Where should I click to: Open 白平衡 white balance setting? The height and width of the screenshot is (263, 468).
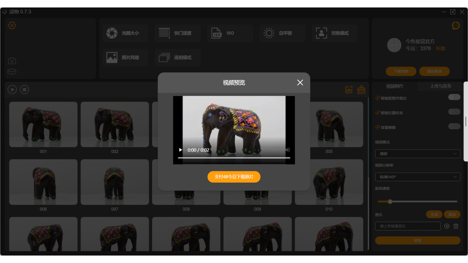(x=282, y=33)
